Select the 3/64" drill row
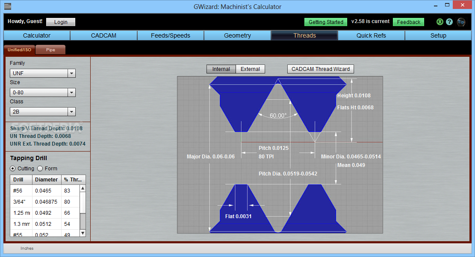The image size is (475, 257). click(x=45, y=202)
